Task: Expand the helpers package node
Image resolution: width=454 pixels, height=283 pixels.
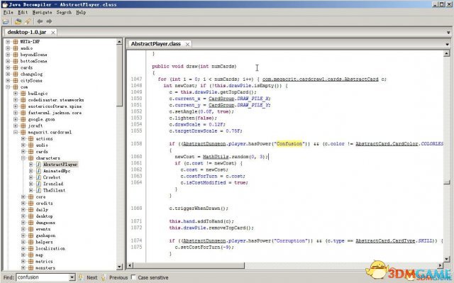Action: coord(23,242)
